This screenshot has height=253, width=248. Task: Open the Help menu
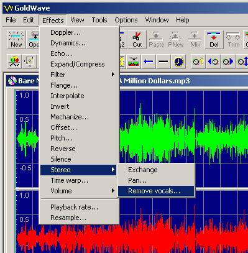click(183, 20)
